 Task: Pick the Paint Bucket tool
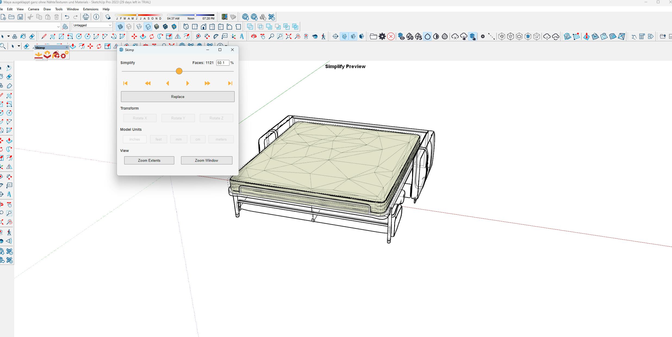pyautogui.click(x=23, y=36)
